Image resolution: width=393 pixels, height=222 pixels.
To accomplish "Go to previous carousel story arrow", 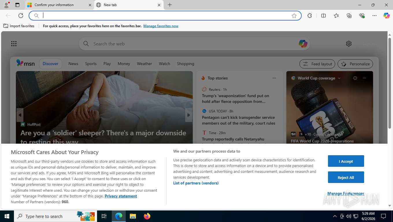I will point(20,115).
